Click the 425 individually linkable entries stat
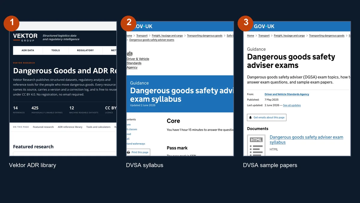Image resolution: width=360 pixels, height=203 pixels. 47,110
